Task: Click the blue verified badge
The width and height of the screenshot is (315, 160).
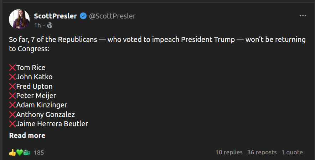Action: click(x=83, y=16)
